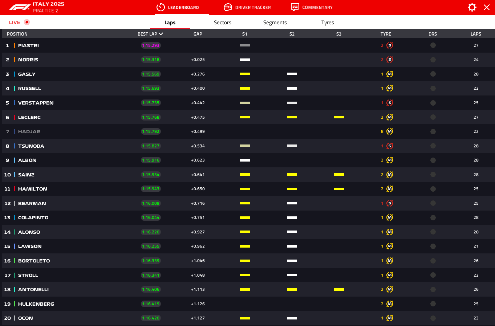Click Tsunoda's best lap 1:15.827
This screenshot has height=326, width=495.
pyautogui.click(x=151, y=146)
